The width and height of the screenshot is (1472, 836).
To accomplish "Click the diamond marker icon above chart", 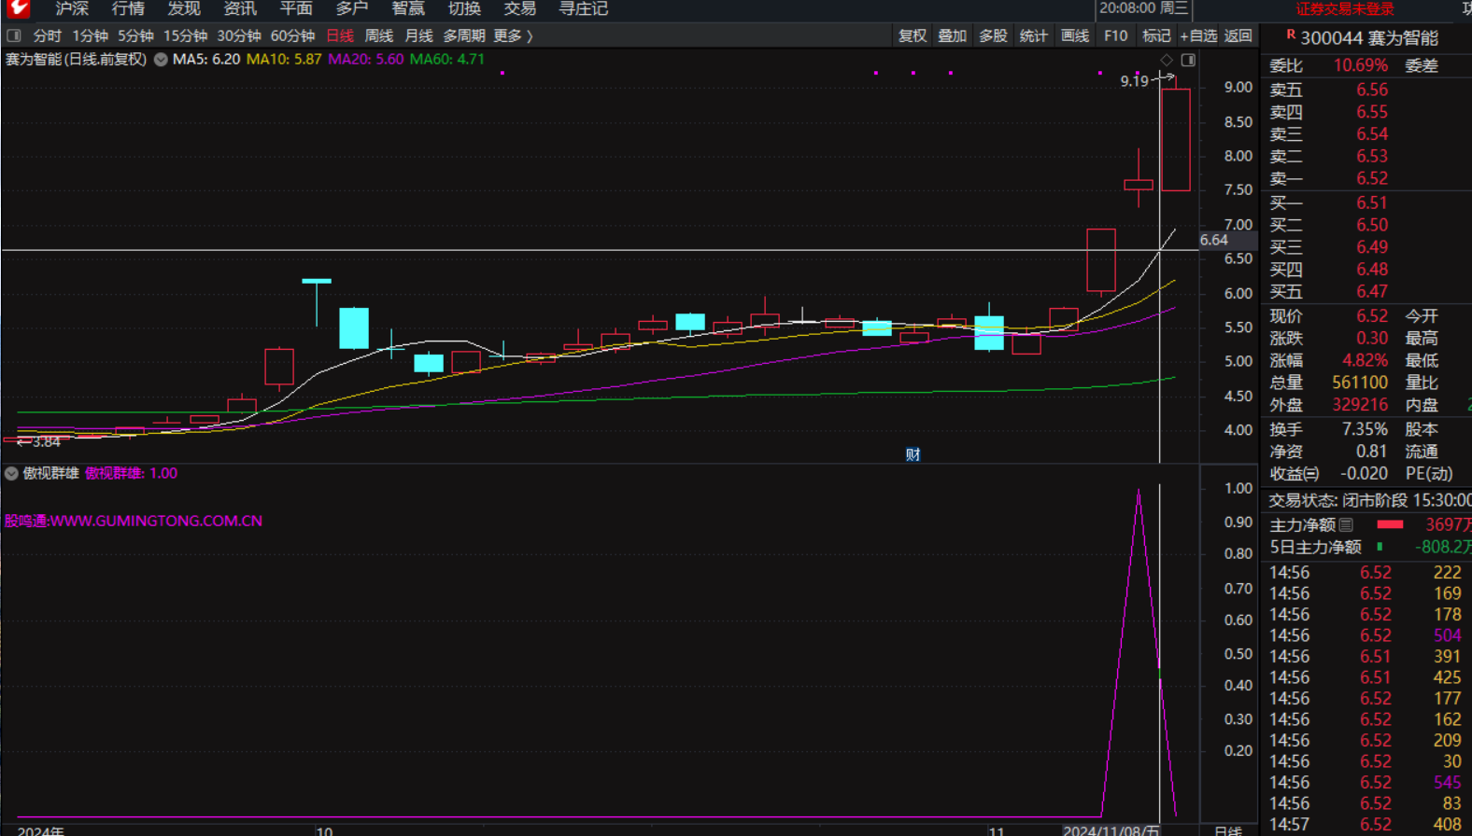I will [x=1167, y=60].
